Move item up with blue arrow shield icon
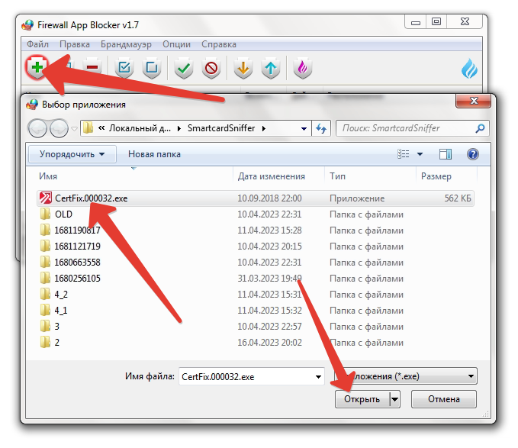 [x=271, y=68]
